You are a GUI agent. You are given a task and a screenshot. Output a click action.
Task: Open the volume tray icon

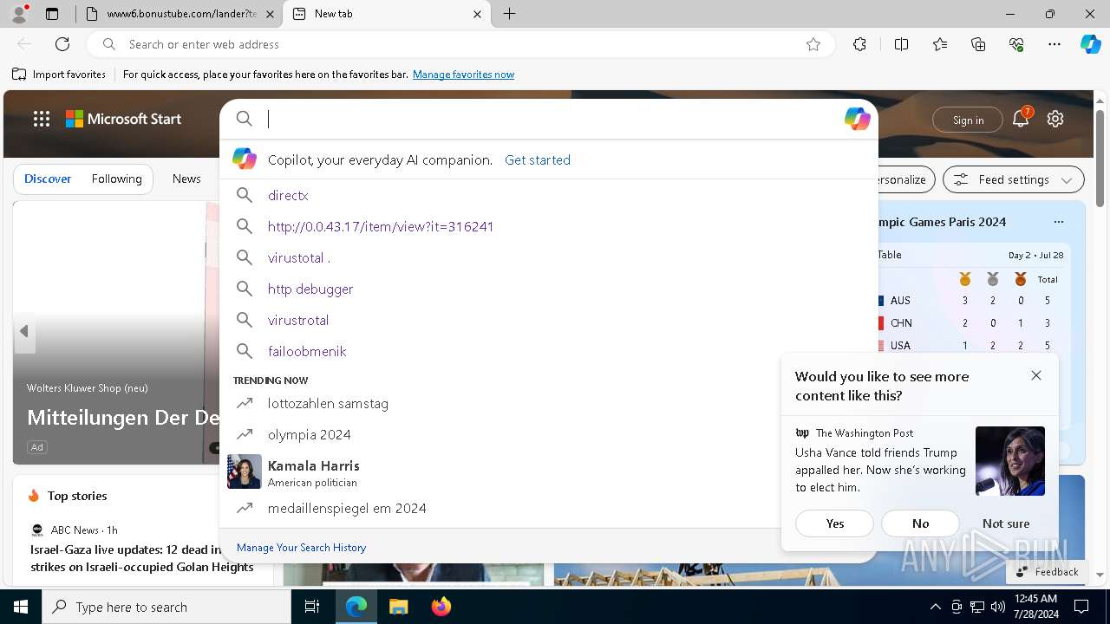pos(998,607)
